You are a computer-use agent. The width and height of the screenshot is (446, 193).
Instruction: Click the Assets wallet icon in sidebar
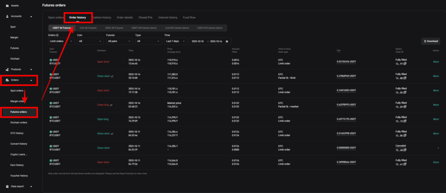click(7, 5)
